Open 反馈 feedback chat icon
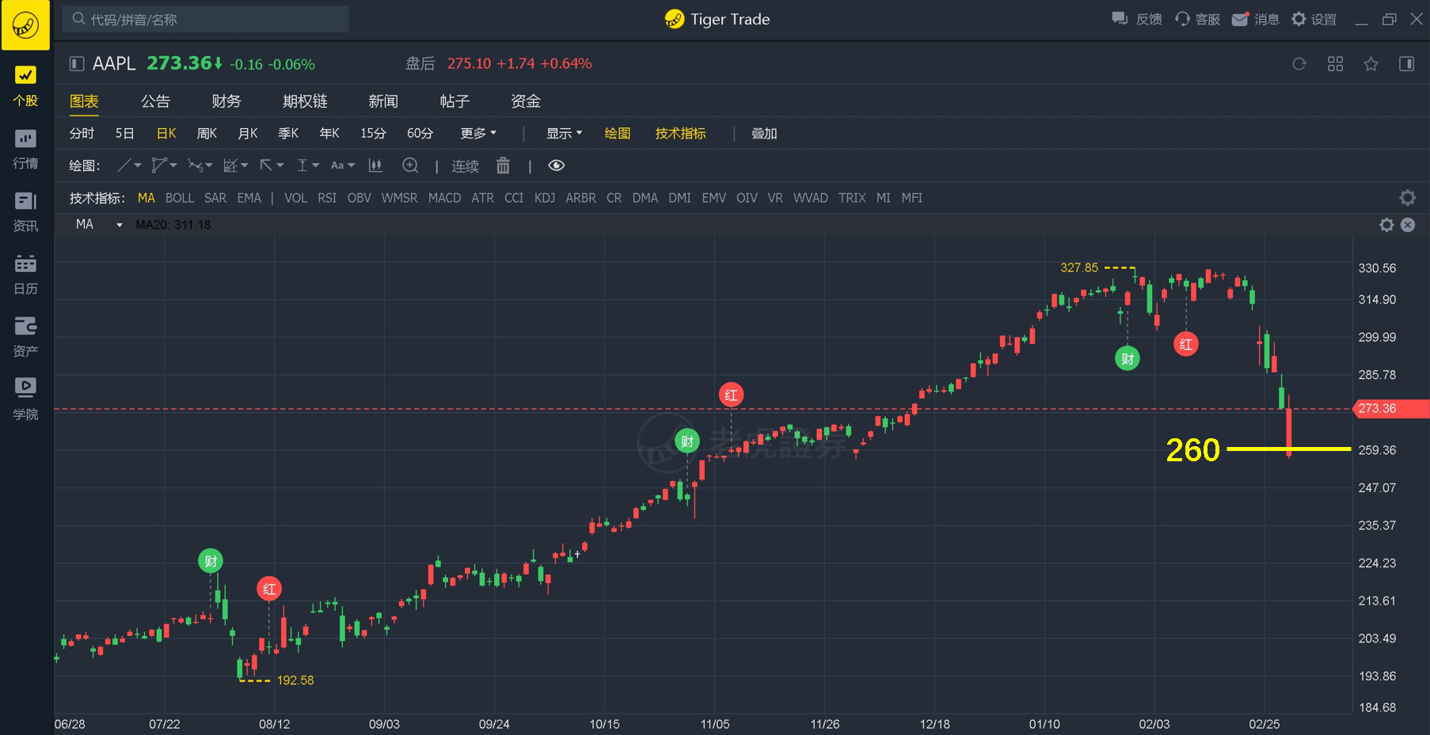 point(1120,19)
